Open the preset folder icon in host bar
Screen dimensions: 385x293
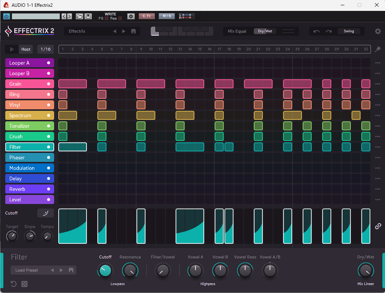coord(79,17)
